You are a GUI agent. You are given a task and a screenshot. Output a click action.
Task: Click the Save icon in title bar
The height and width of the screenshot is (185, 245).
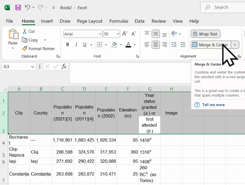tap(18, 7)
